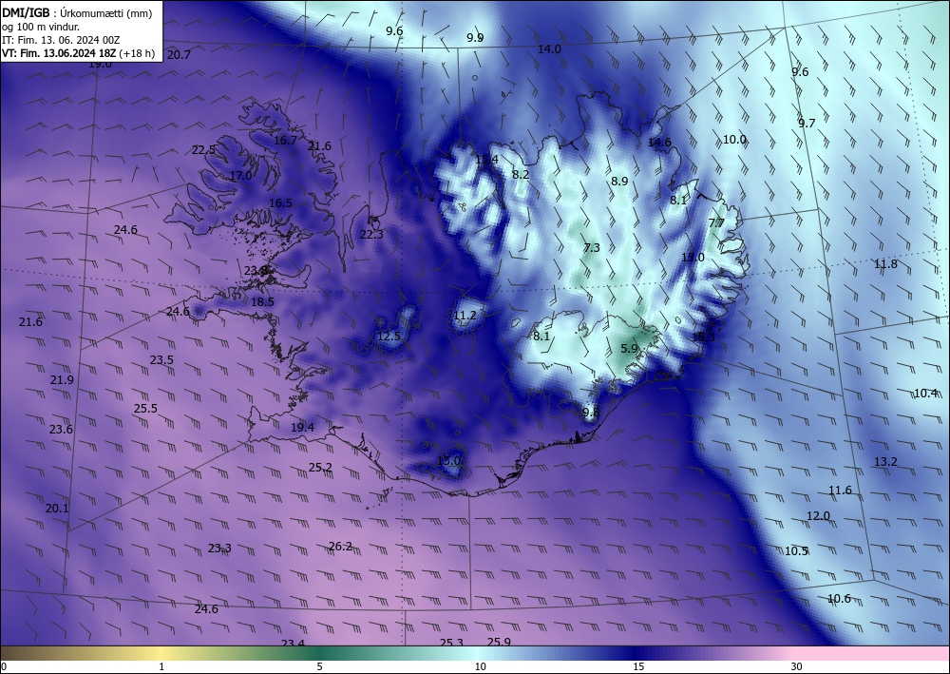Click the 12.0 value on the map
This screenshot has height=674, width=950.
(x=818, y=516)
